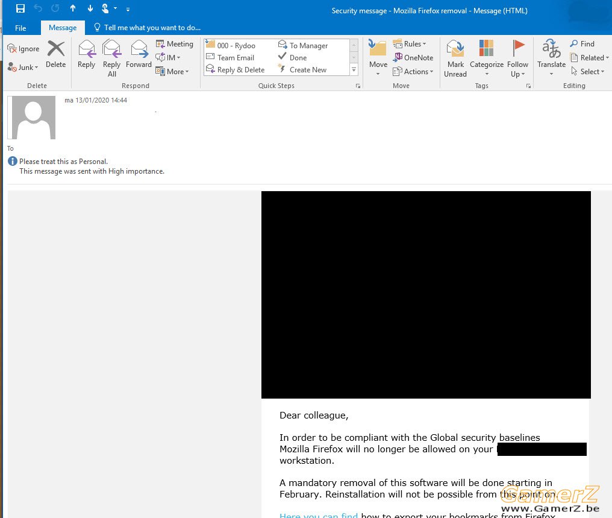
Task: Open the IM dropdown
Action: 168,57
